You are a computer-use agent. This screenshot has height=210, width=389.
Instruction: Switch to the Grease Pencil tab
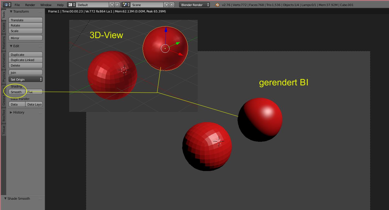pos(4,96)
